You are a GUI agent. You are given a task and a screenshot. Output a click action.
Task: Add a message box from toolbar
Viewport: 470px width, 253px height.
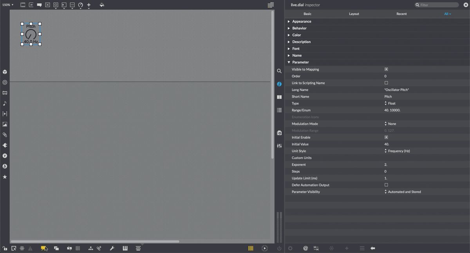(x=31, y=5)
